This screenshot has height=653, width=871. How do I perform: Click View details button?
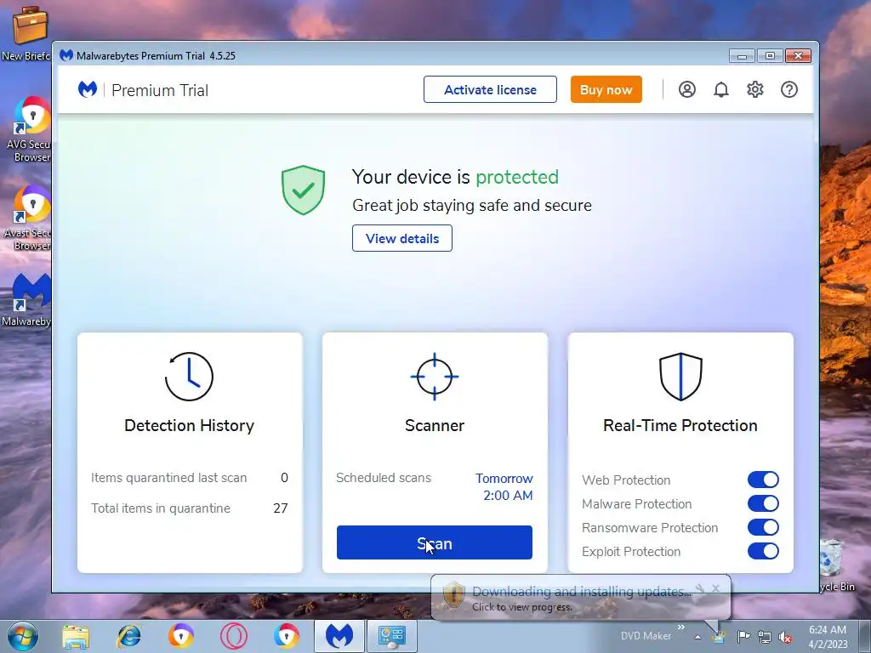pyautogui.click(x=402, y=238)
